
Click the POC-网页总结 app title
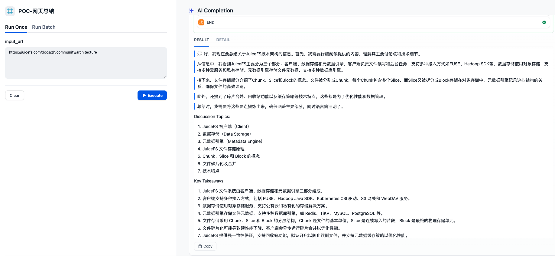coord(36,11)
